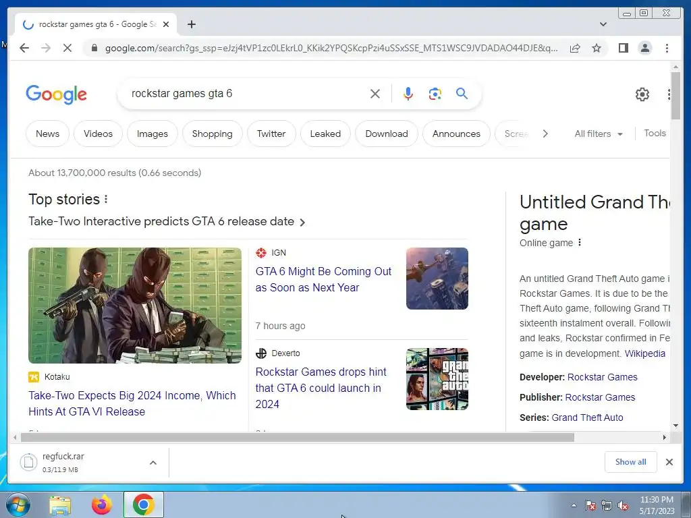Open a new tab with the plus button

tap(191, 24)
